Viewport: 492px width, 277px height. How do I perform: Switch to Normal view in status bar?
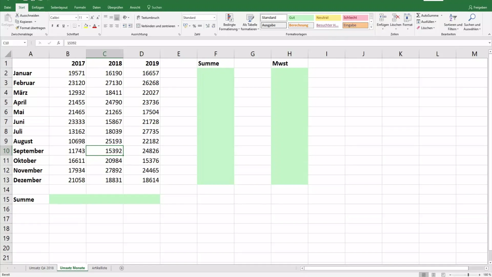(x=424, y=275)
